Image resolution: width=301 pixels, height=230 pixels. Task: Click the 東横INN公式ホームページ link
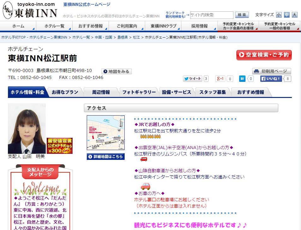click(87, 4)
